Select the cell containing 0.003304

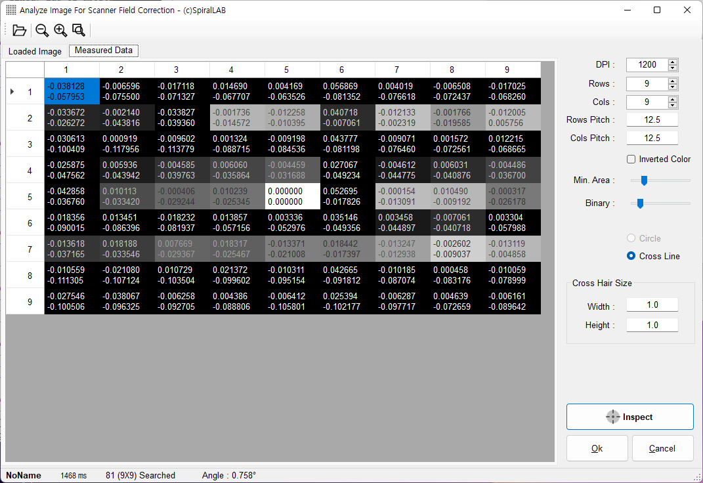pyautogui.click(x=513, y=222)
